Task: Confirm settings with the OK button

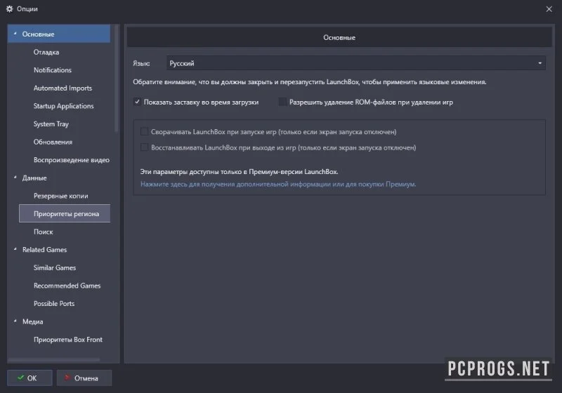Action: pyautogui.click(x=30, y=378)
